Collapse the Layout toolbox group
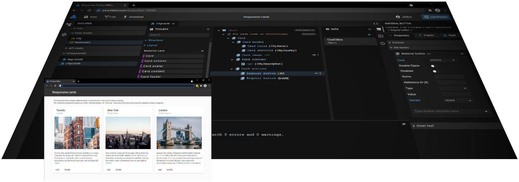 151,45
